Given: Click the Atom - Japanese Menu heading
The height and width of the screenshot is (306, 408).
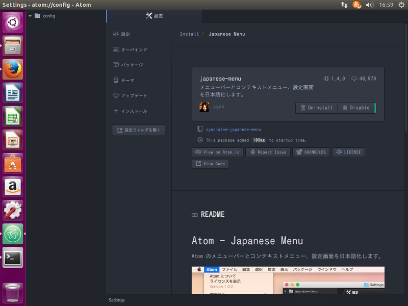Looking at the screenshot, I should tap(247, 241).
